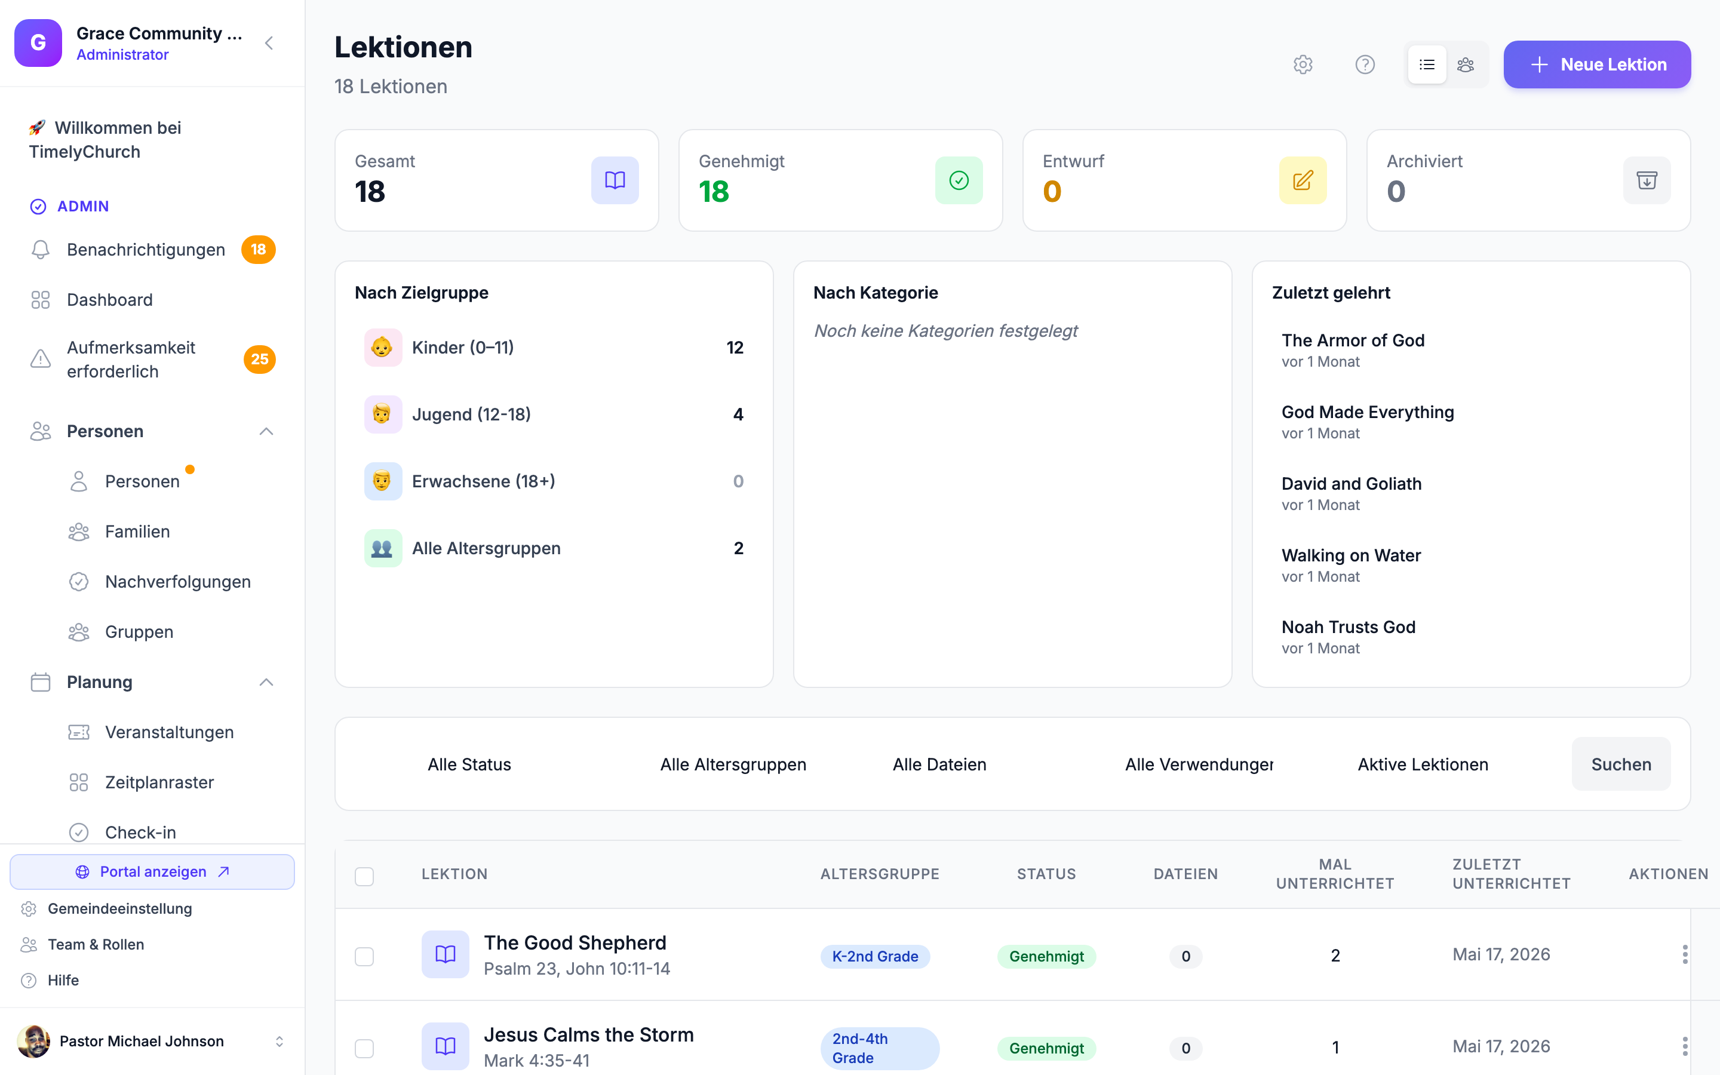Check the select-all lessons checkbox
The width and height of the screenshot is (1720, 1075).
(365, 876)
